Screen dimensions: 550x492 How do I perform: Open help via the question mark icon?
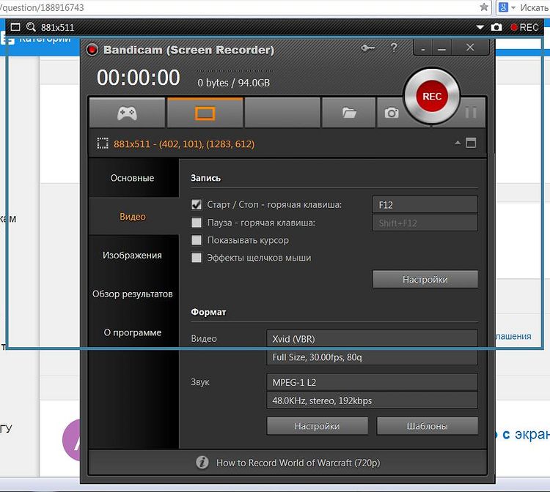pyautogui.click(x=394, y=48)
